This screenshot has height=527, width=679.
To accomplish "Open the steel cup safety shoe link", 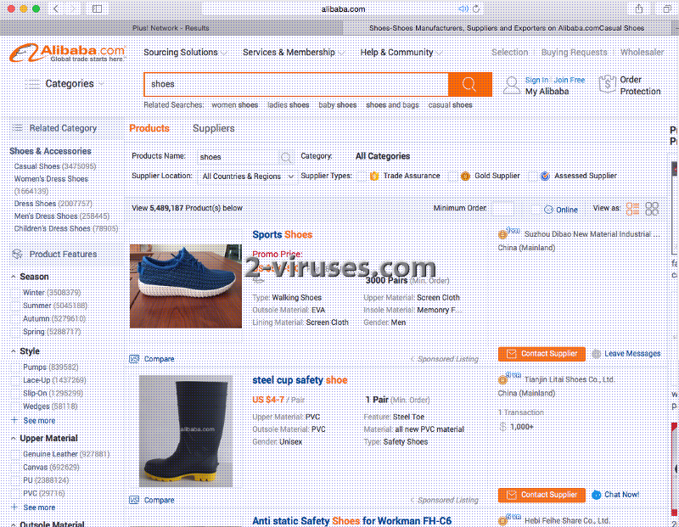I will click(300, 380).
